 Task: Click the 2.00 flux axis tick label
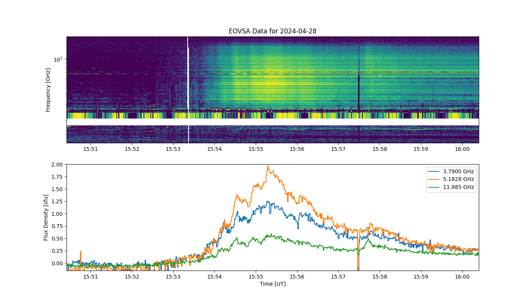click(58, 165)
